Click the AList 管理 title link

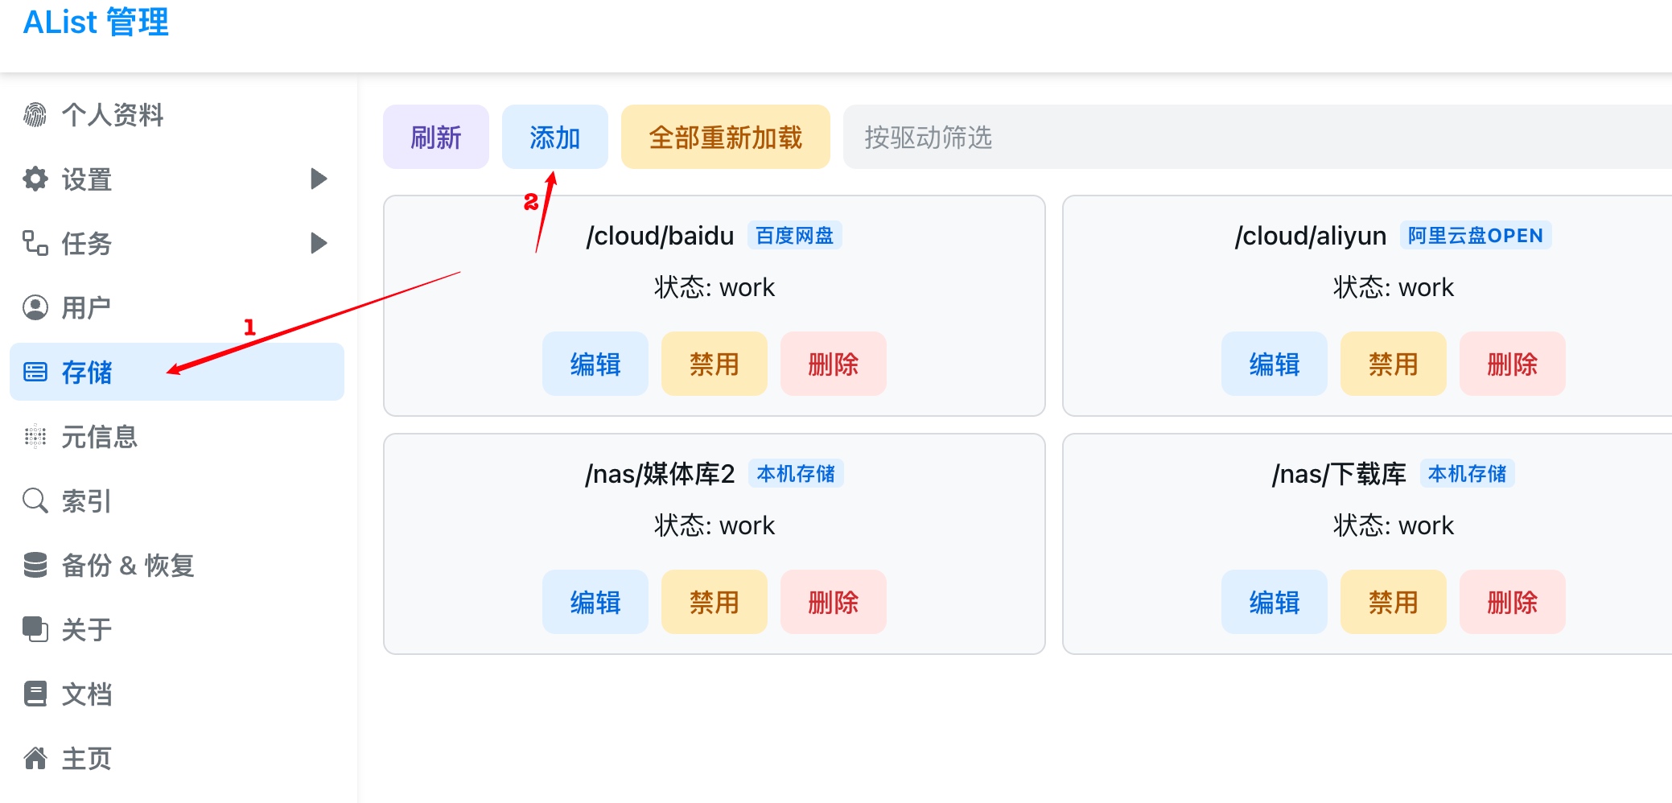(x=96, y=23)
